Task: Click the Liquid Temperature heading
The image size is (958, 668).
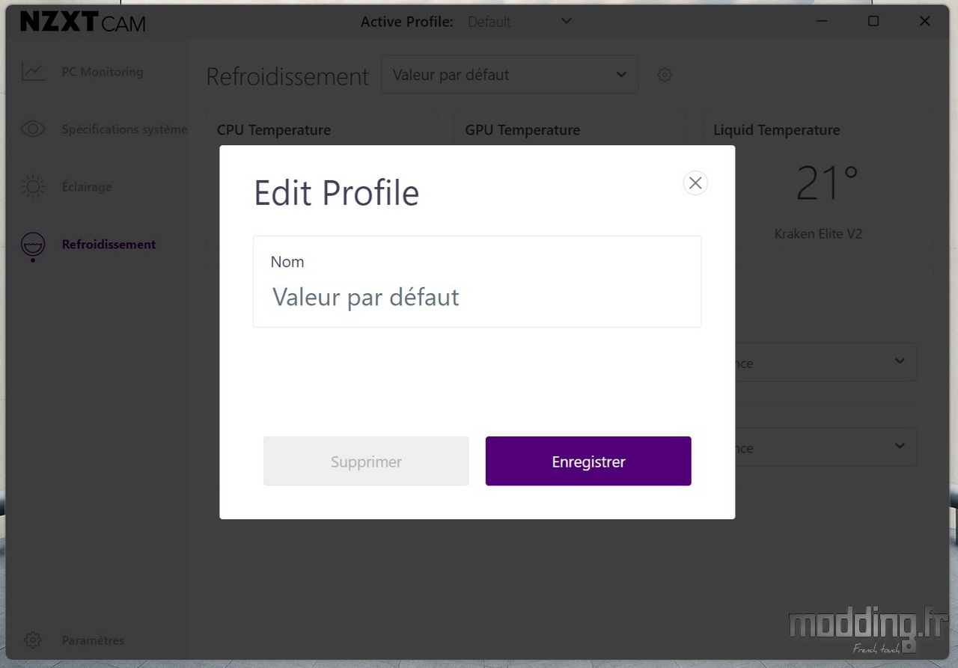Action: tap(777, 130)
